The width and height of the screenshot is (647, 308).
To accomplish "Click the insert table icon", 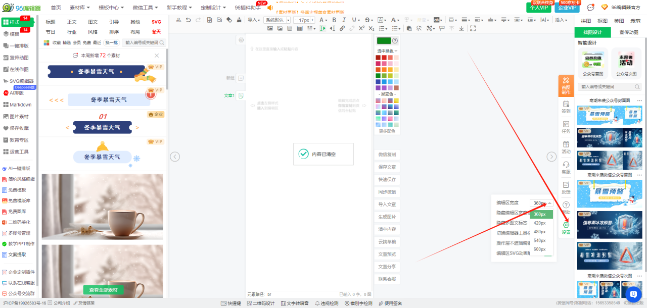I will tap(300, 28).
